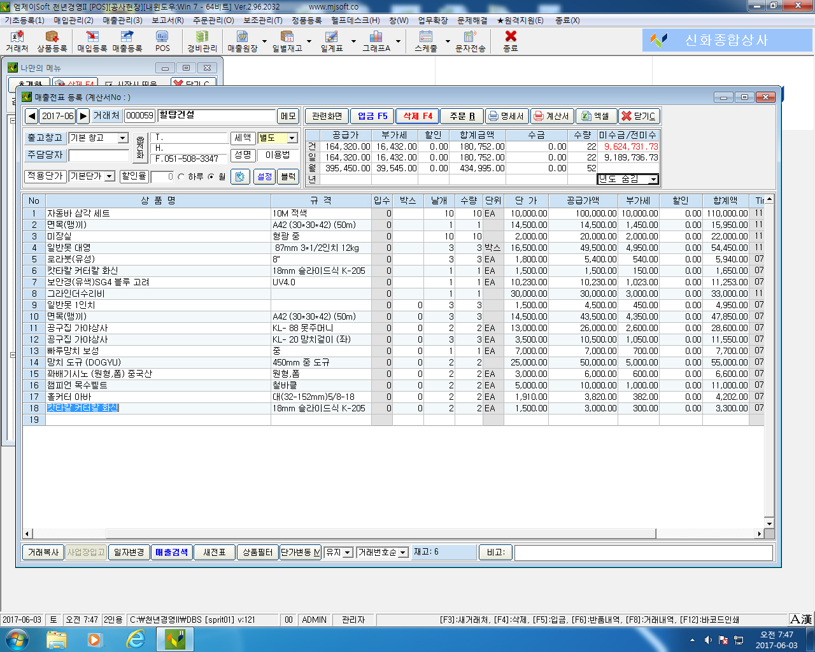Open 별도 tax type dropdown
Image resolution: width=815 pixels, height=652 pixels.
292,138
